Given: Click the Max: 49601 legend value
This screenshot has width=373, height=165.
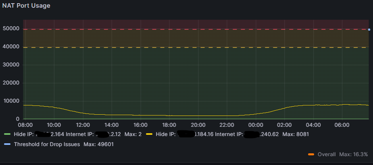Looking at the screenshot, I should 98,144.
